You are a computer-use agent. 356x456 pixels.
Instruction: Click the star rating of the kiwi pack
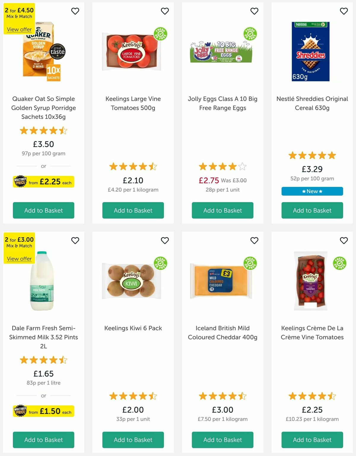click(133, 396)
